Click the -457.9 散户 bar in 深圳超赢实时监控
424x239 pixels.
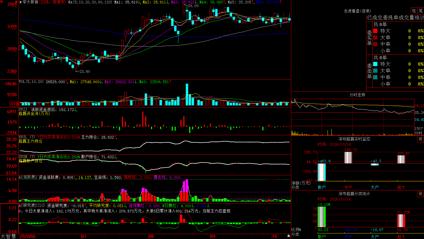click(x=322, y=172)
